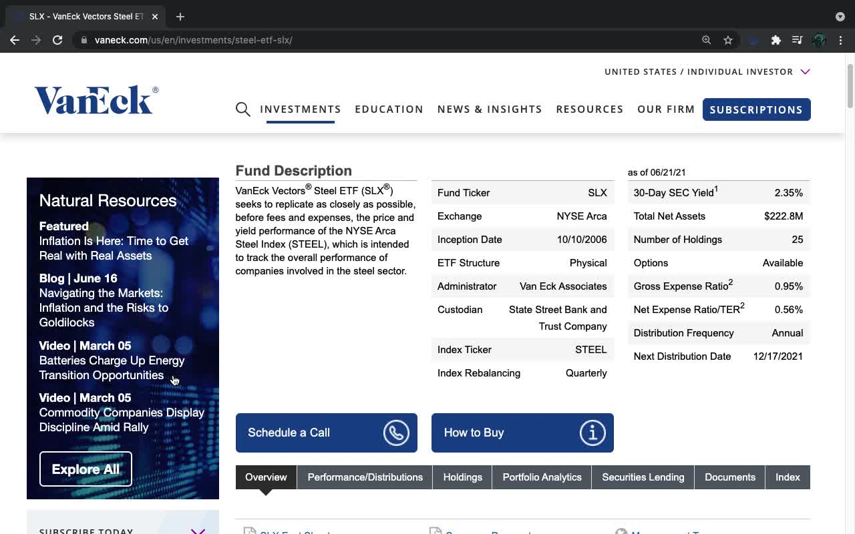Switch to Portfolio Analytics tab
Viewport: 855px width, 534px height.
pos(542,477)
